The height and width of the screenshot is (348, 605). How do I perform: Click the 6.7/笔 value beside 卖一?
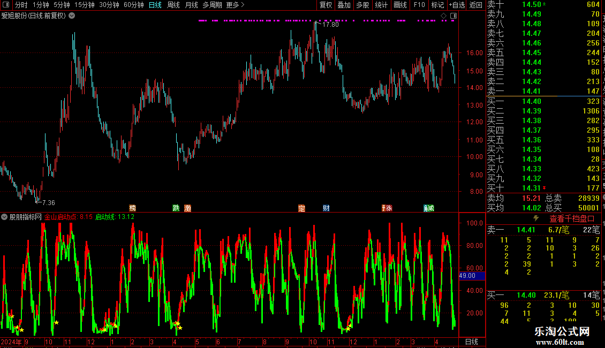(559, 230)
